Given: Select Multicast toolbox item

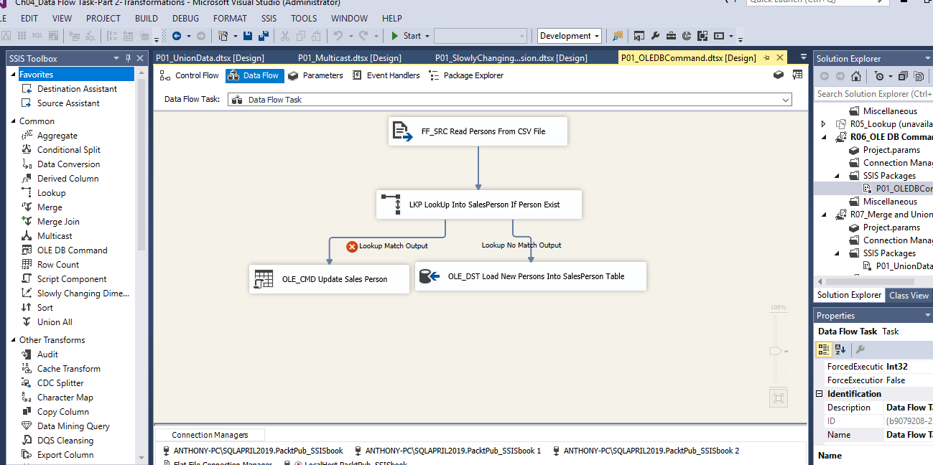Looking at the screenshot, I should point(55,236).
